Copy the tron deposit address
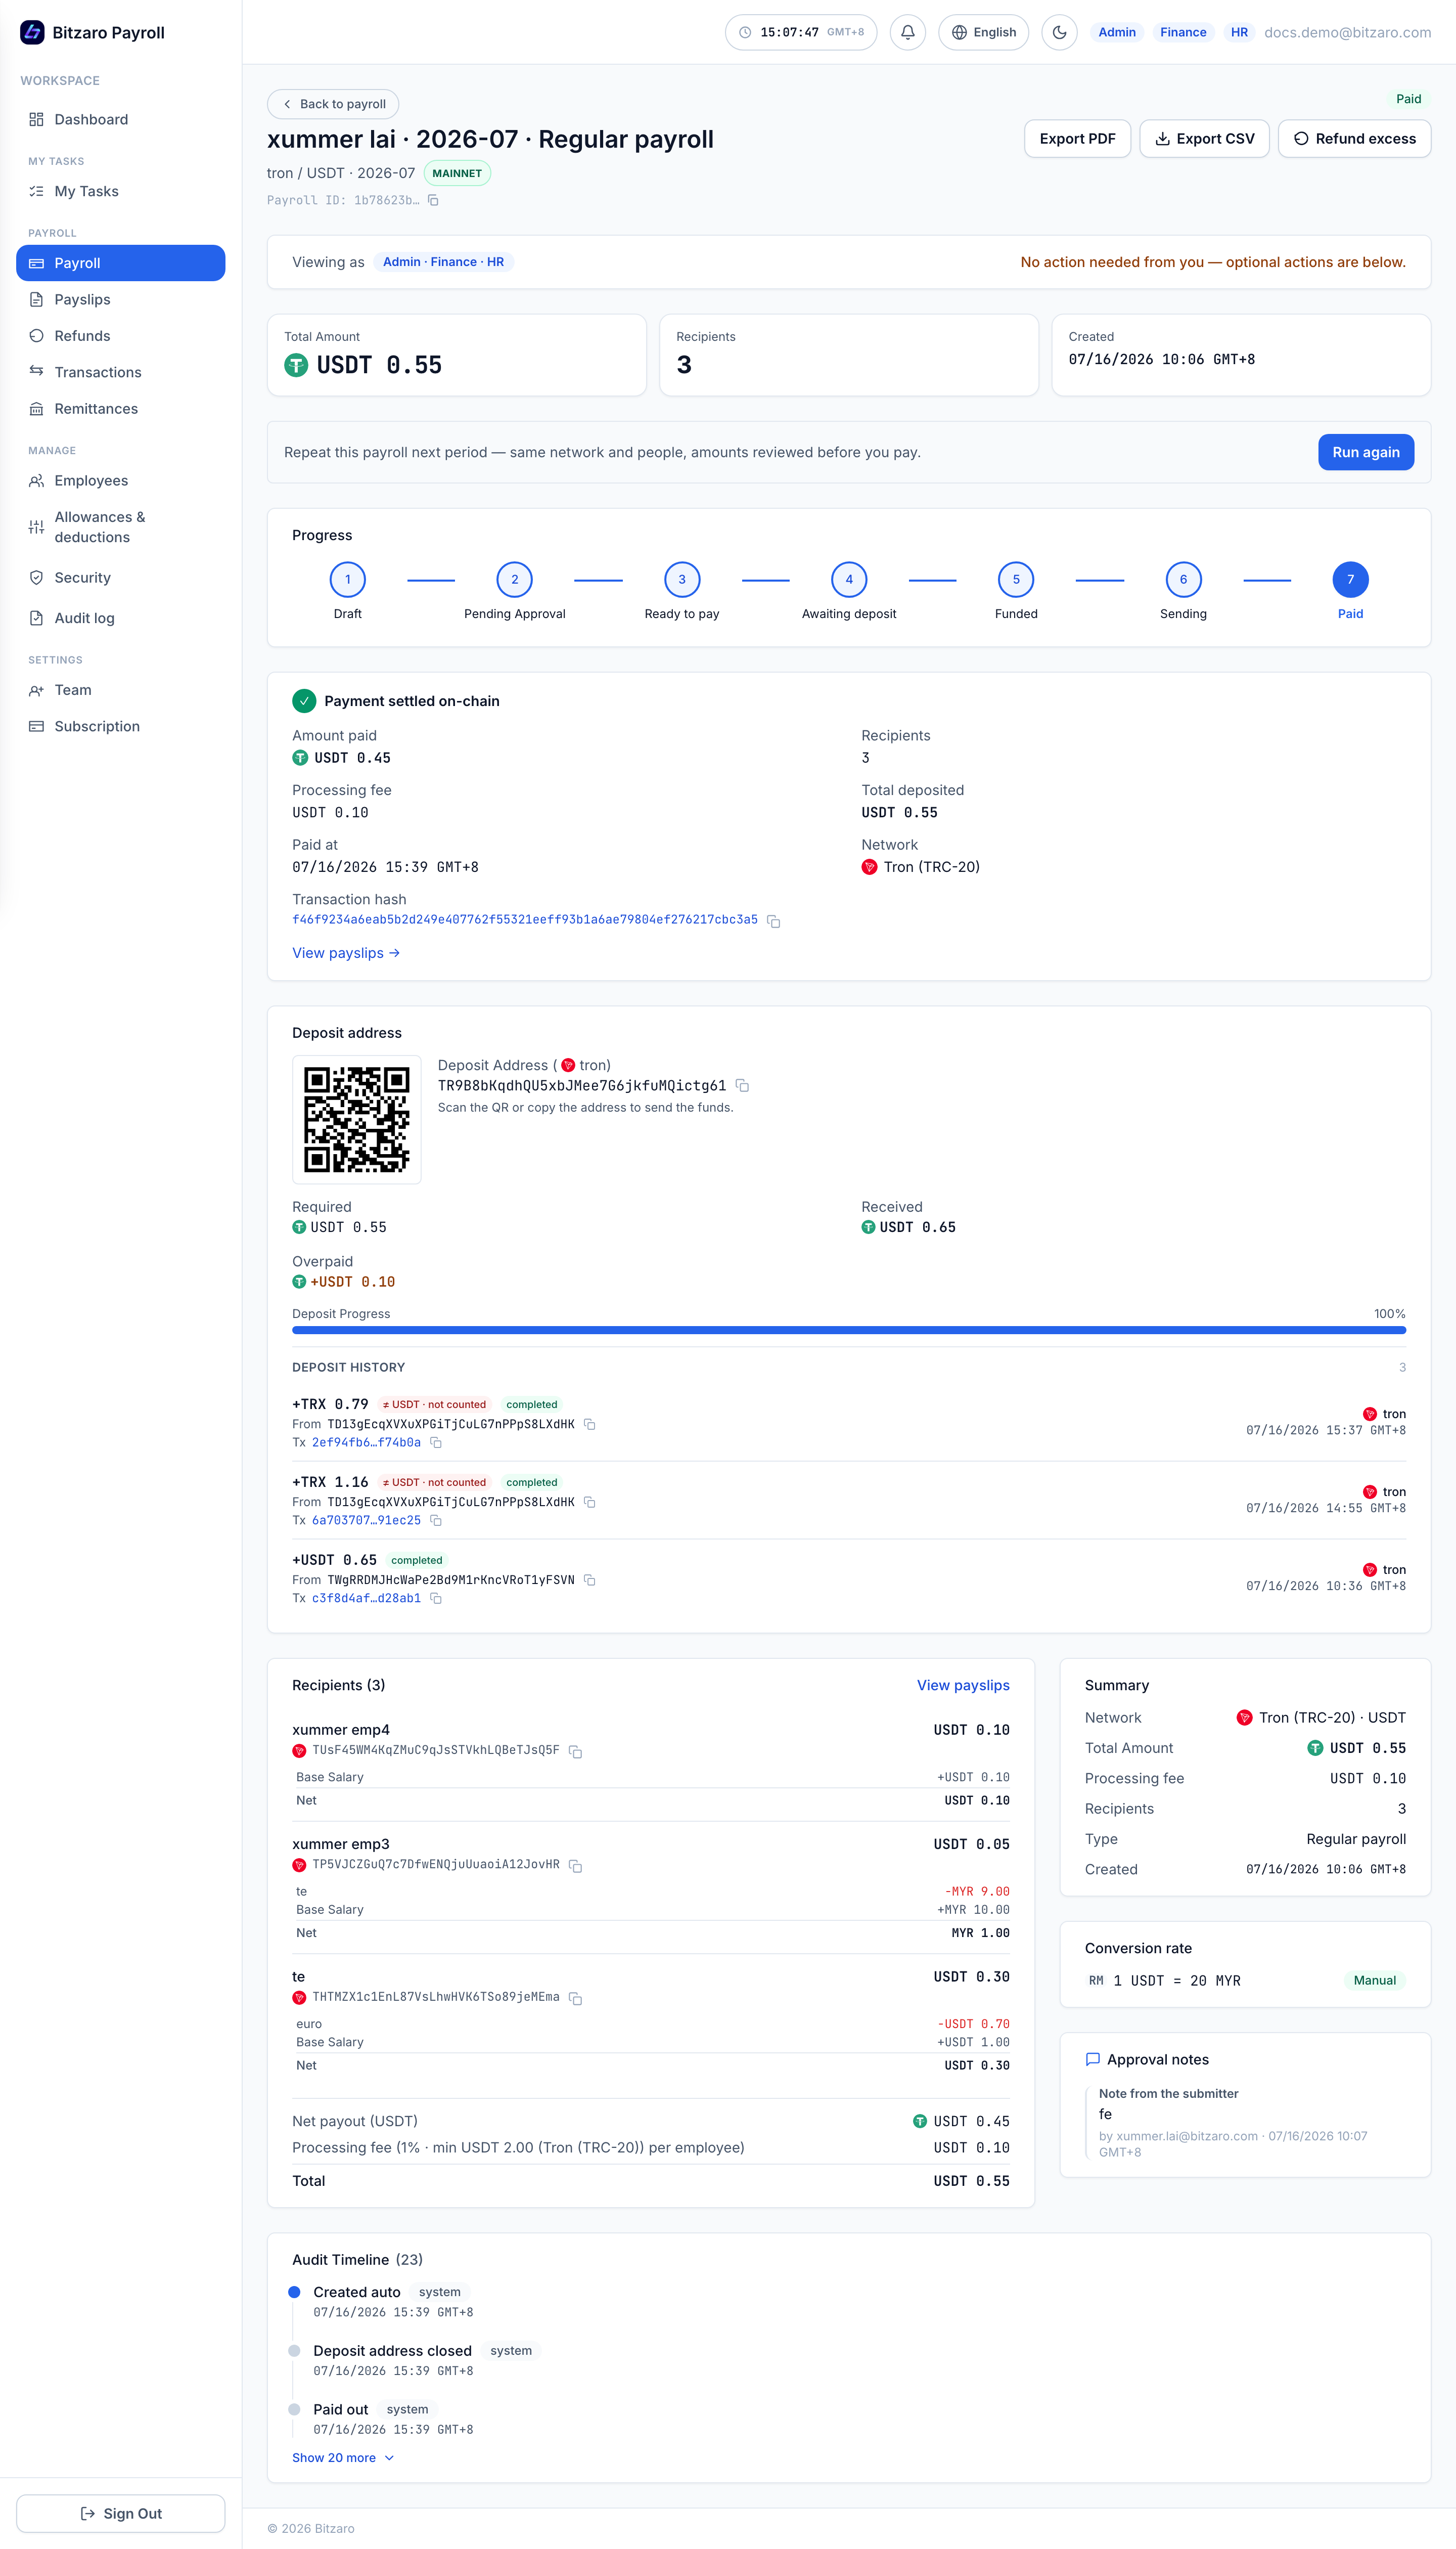1456x2549 pixels. tap(742, 1085)
